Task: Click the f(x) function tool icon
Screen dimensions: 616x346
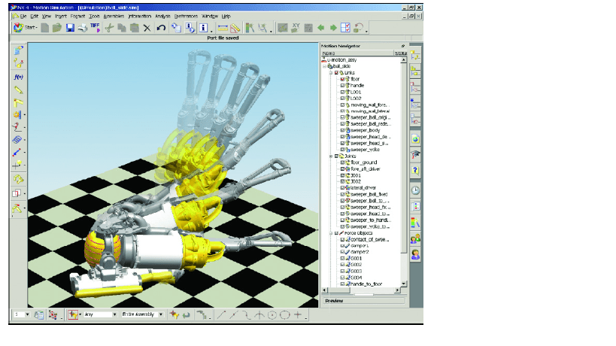Action: (x=18, y=77)
